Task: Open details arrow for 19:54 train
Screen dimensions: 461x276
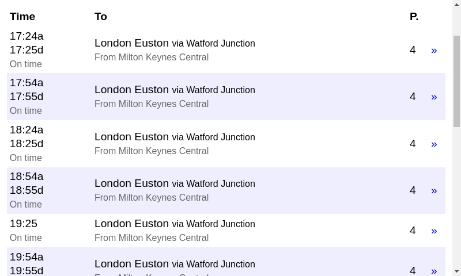Action: 434,271
